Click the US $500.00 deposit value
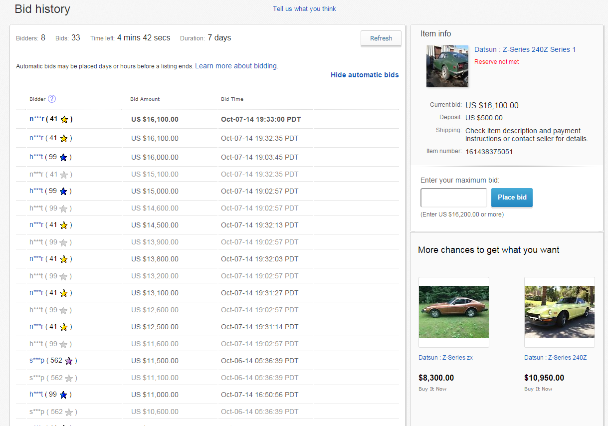 (x=484, y=118)
